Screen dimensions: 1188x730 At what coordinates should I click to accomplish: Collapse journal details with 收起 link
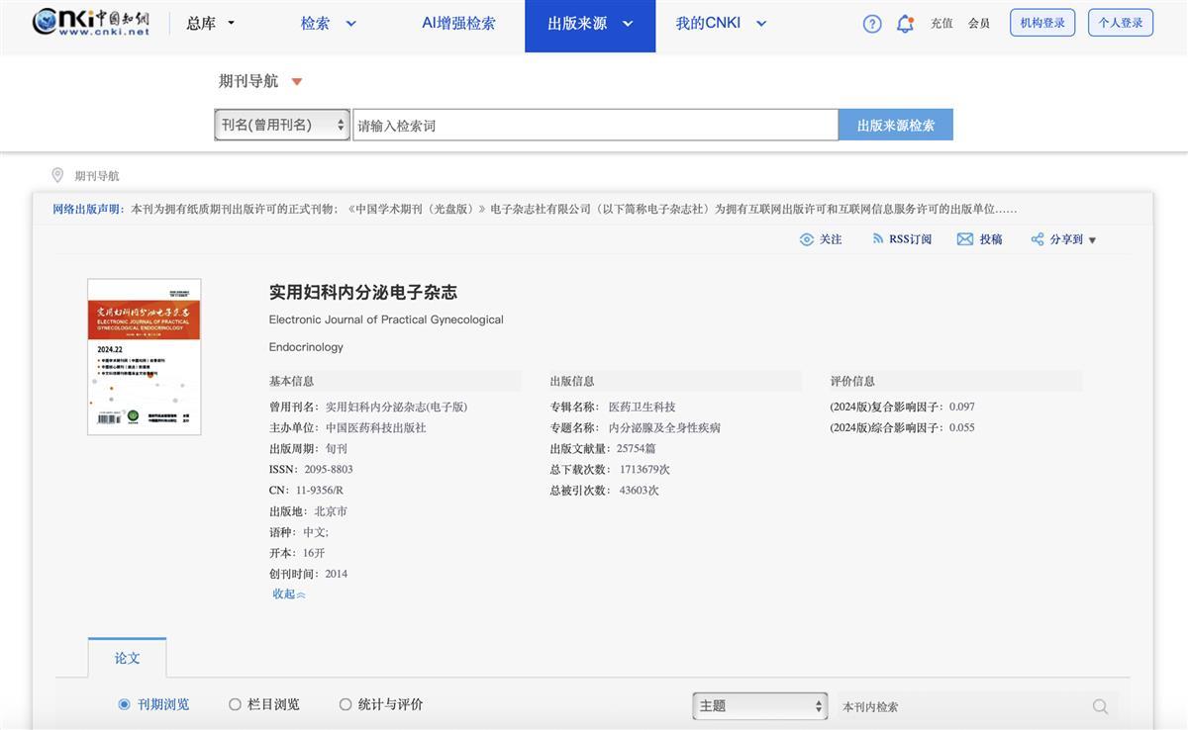(288, 594)
